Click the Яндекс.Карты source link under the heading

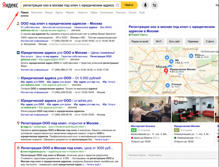click(x=139, y=35)
